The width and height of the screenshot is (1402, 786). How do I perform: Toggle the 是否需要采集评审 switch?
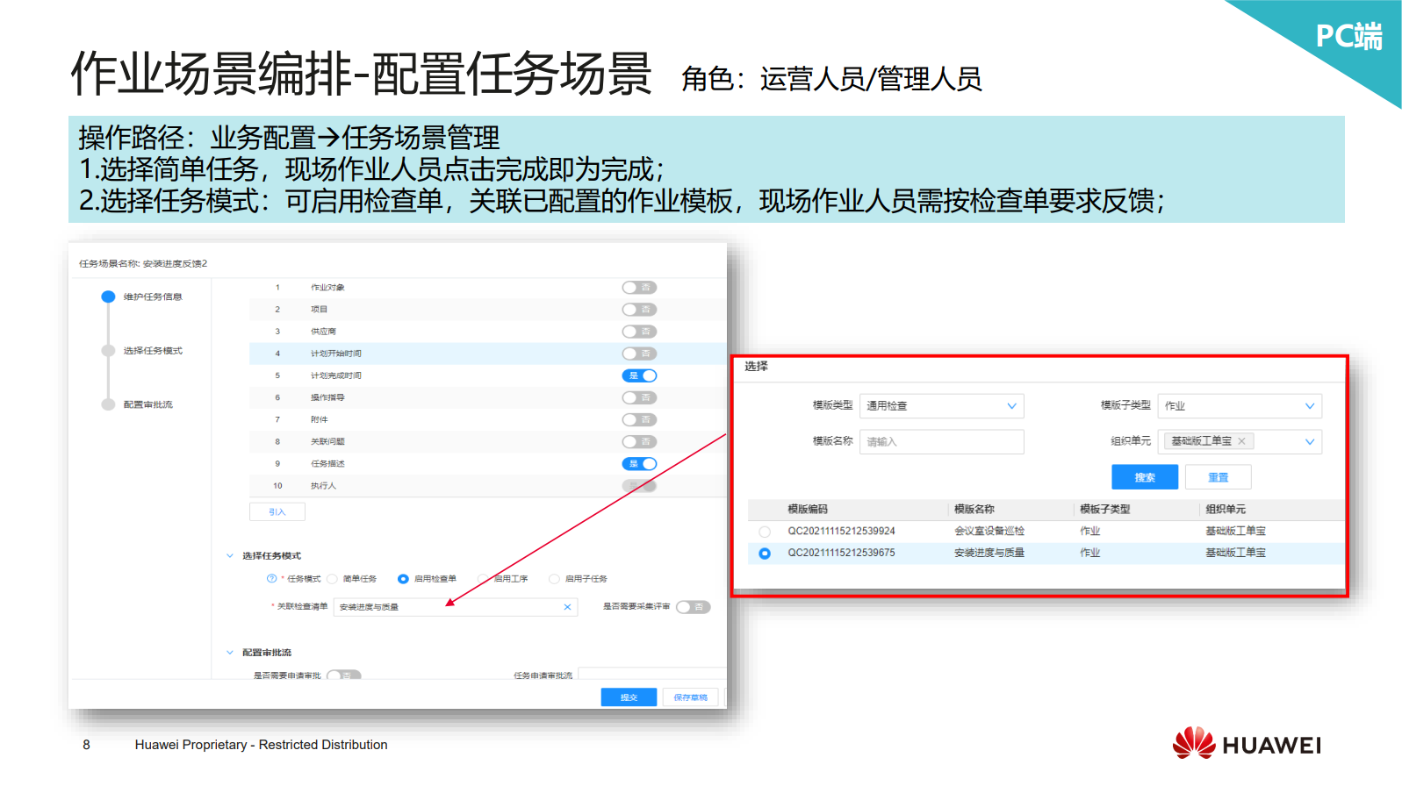(x=693, y=607)
